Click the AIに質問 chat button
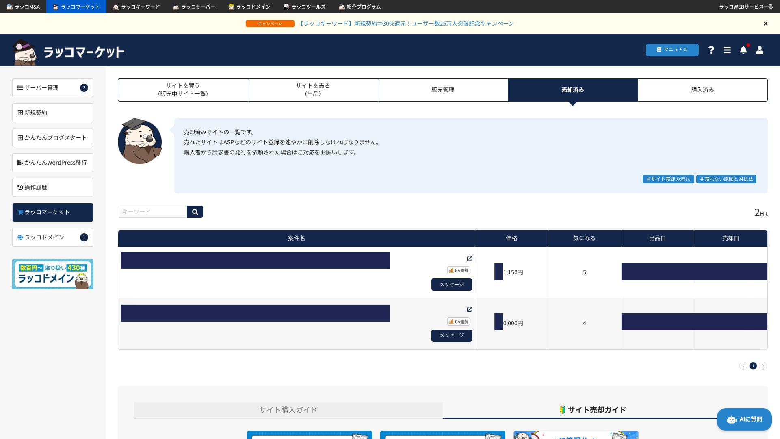This screenshot has height=439, width=780. click(x=744, y=419)
